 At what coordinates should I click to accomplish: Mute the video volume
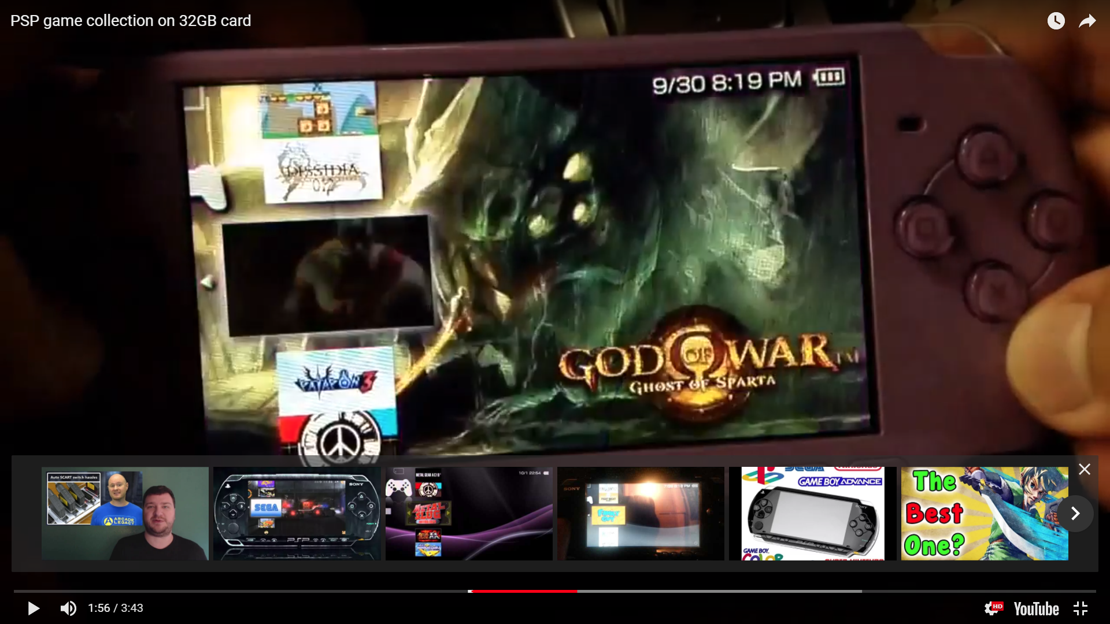pyautogui.click(x=68, y=608)
